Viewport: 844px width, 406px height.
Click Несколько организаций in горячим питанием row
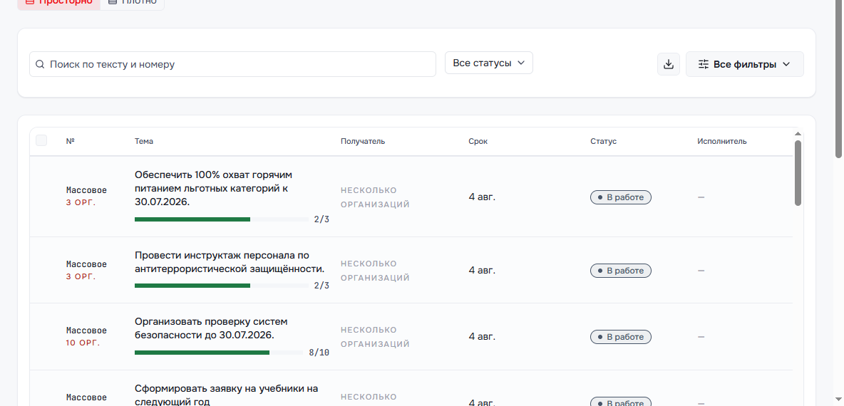click(375, 197)
